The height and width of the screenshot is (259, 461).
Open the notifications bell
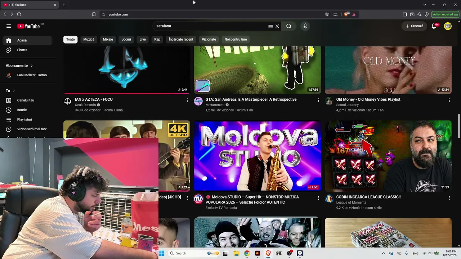pos(434,26)
